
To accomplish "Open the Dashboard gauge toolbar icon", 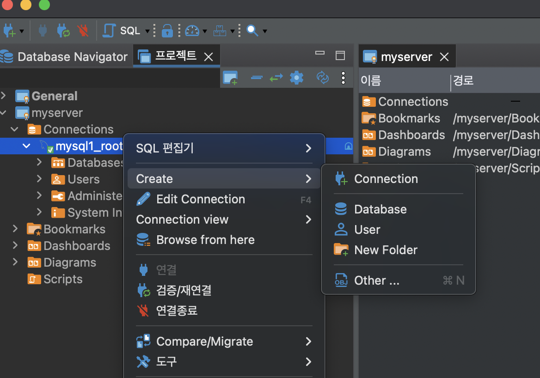I will click(192, 30).
